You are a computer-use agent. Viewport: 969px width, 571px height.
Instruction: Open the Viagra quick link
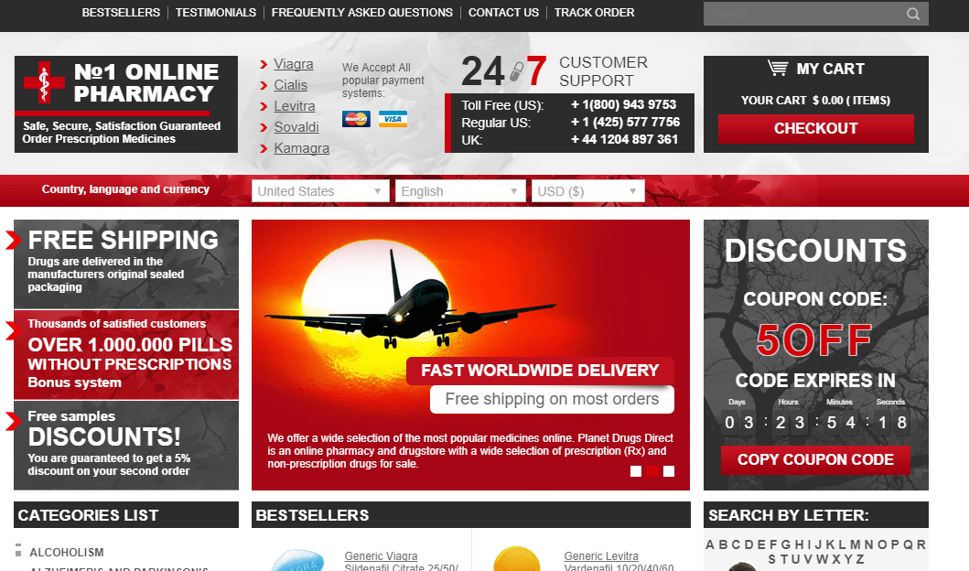click(x=294, y=64)
